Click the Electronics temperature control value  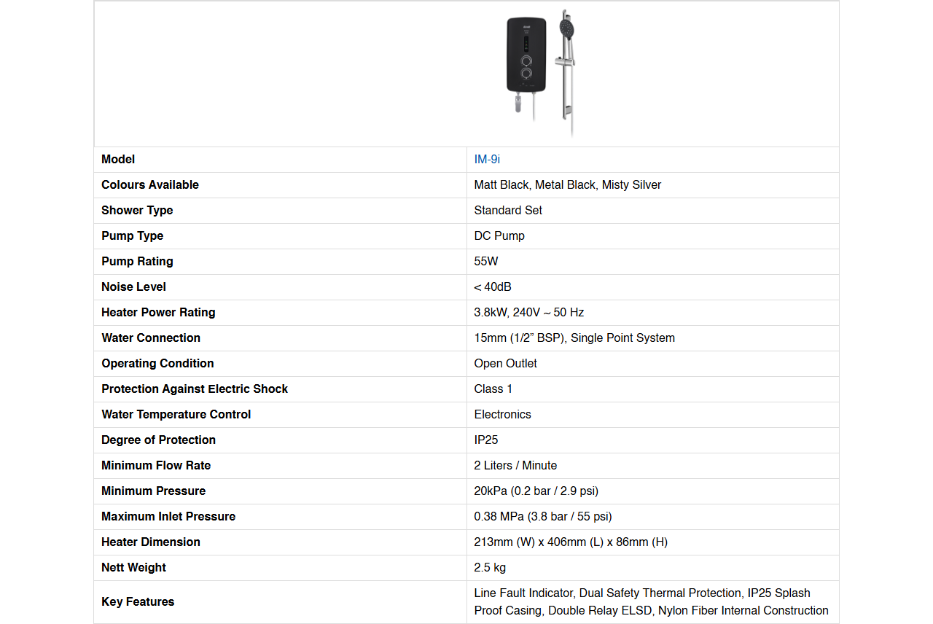point(502,415)
